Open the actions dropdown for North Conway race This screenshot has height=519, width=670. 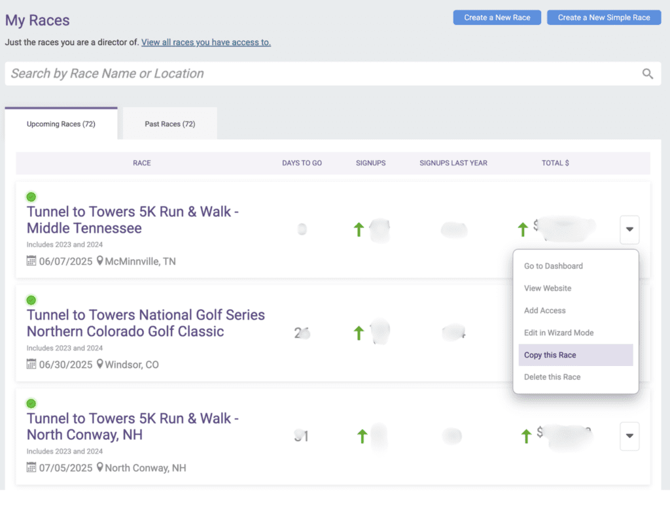coord(629,436)
